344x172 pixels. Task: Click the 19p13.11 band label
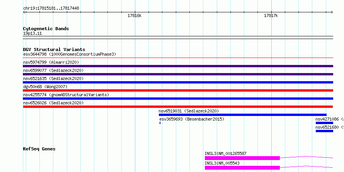(x=32, y=34)
